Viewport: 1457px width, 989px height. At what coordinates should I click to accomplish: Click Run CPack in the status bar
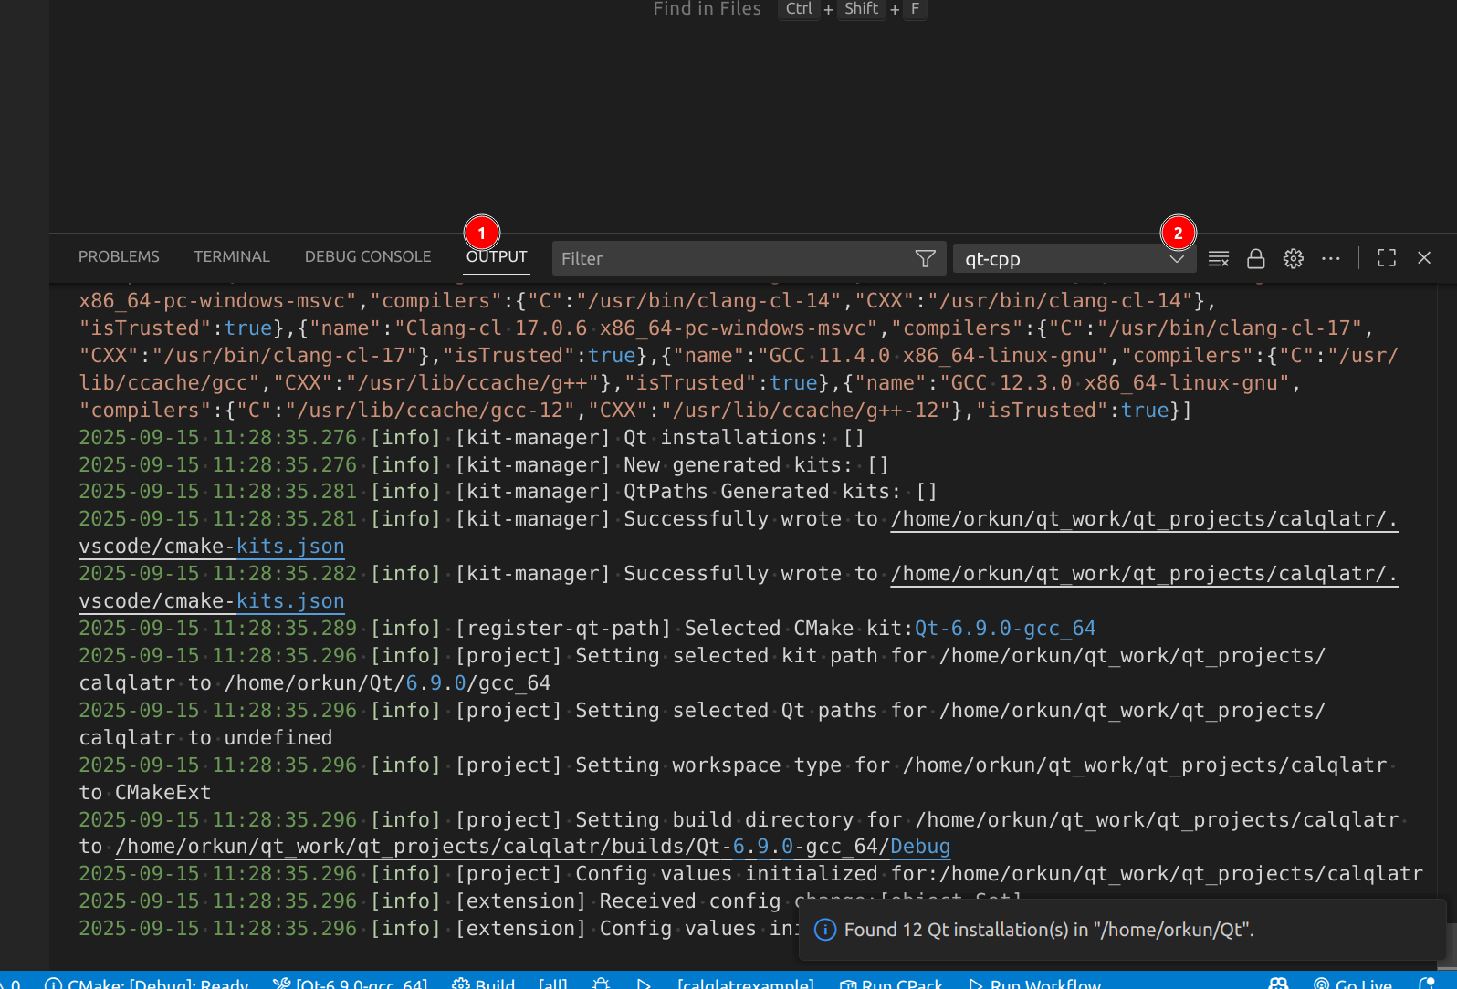point(891,983)
